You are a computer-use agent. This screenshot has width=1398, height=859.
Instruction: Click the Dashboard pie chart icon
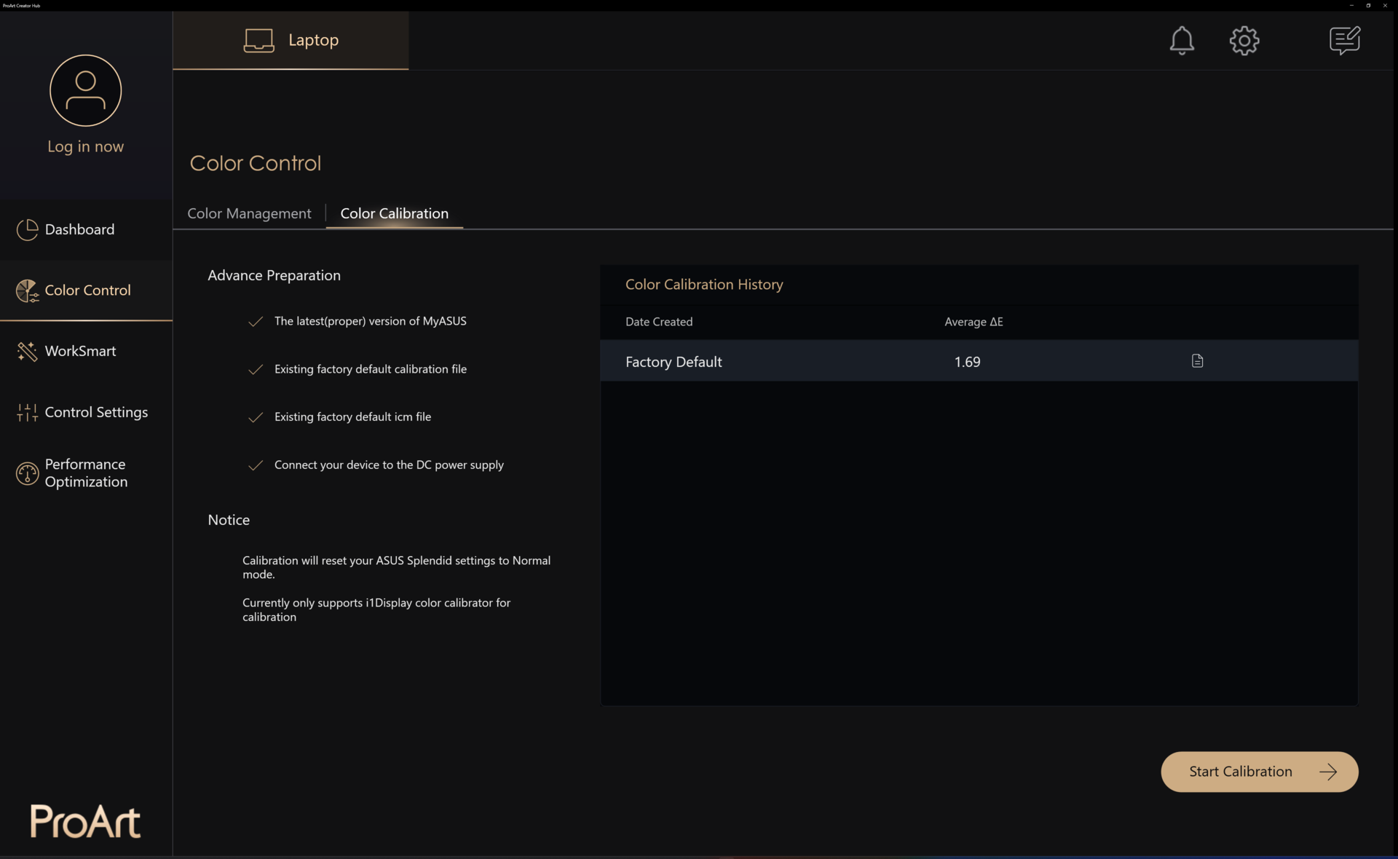[27, 230]
